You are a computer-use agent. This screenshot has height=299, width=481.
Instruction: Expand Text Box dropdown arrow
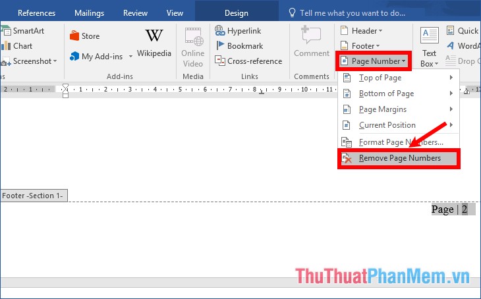tap(436, 64)
